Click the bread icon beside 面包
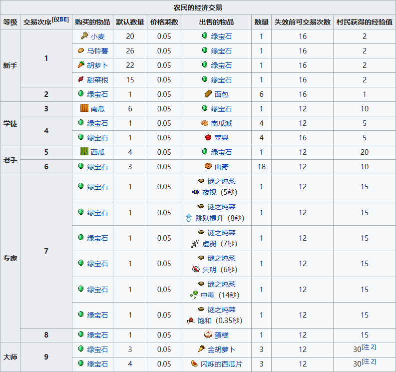 click(208, 94)
